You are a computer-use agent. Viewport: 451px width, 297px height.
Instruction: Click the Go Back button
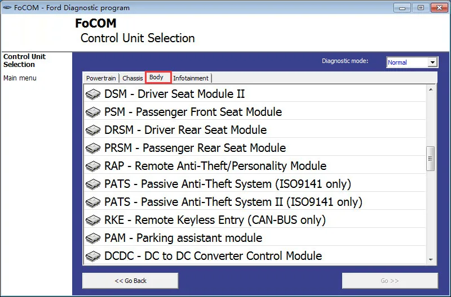130,281
